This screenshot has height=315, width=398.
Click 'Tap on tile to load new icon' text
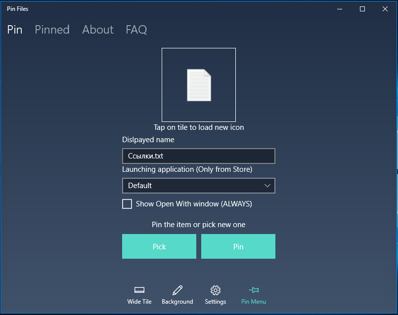tap(199, 127)
